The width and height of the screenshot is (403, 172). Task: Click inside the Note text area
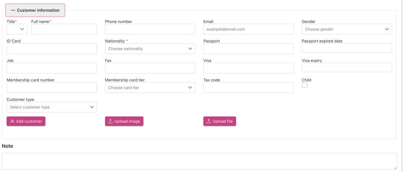(199, 161)
